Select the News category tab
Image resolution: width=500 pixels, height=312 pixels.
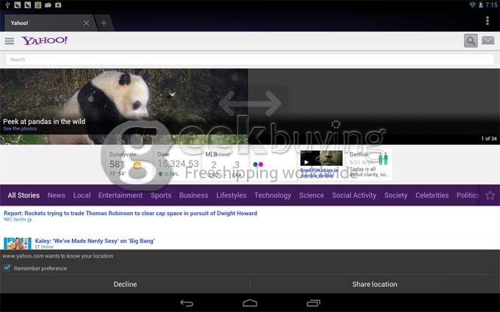[57, 195]
